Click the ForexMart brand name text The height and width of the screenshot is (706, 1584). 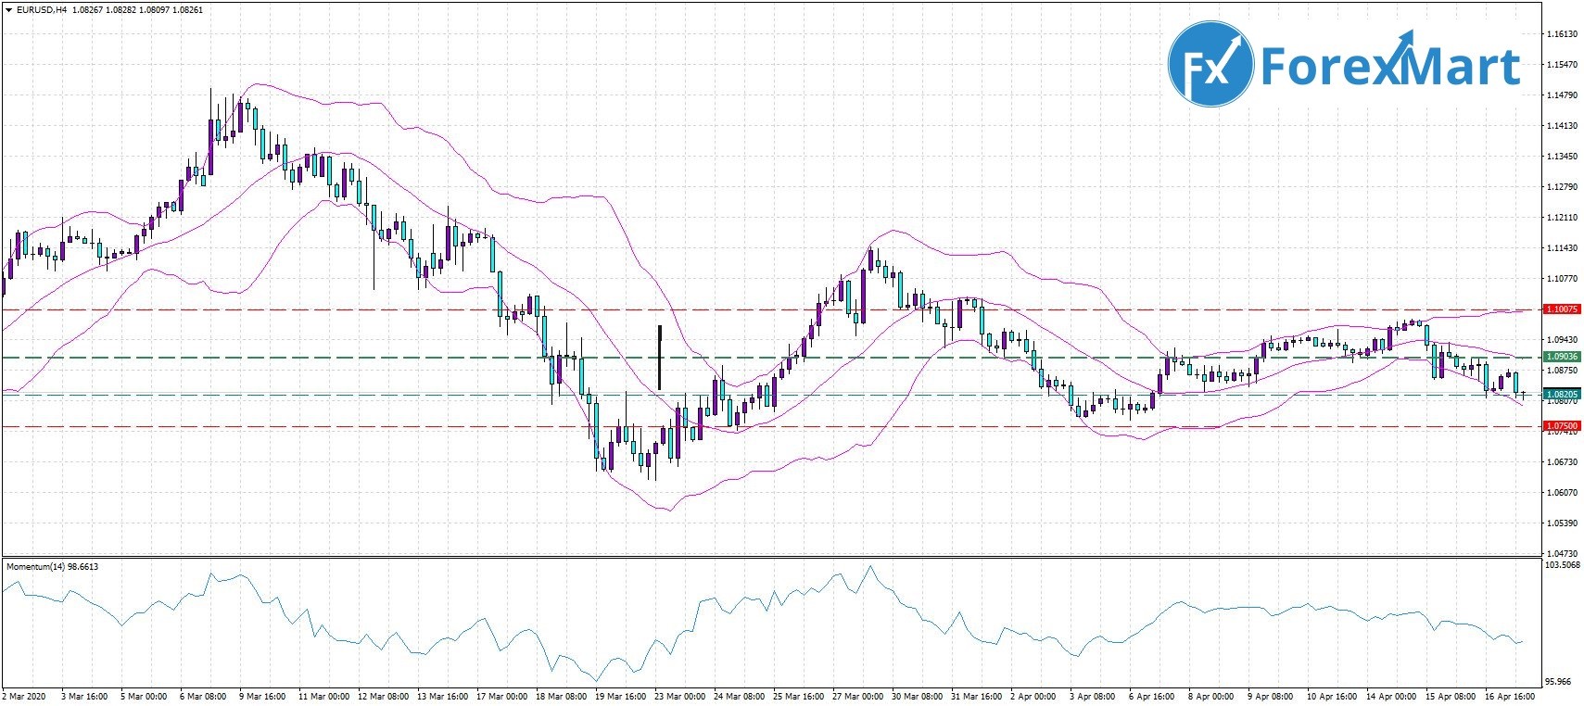click(1390, 67)
